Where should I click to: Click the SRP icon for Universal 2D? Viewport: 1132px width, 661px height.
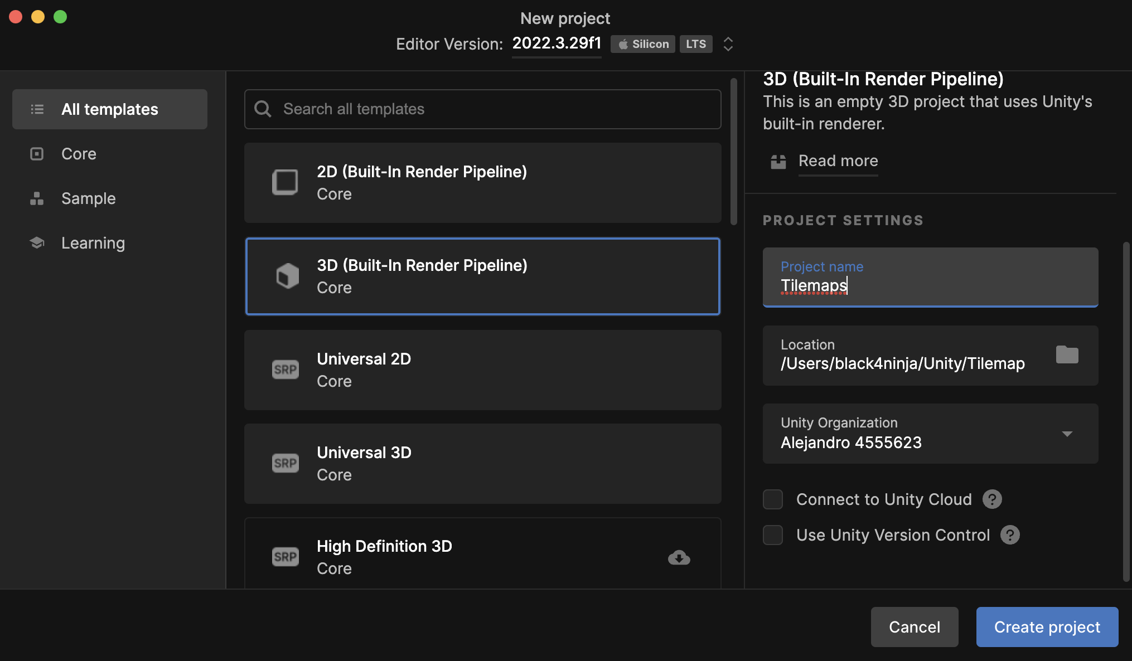point(285,370)
